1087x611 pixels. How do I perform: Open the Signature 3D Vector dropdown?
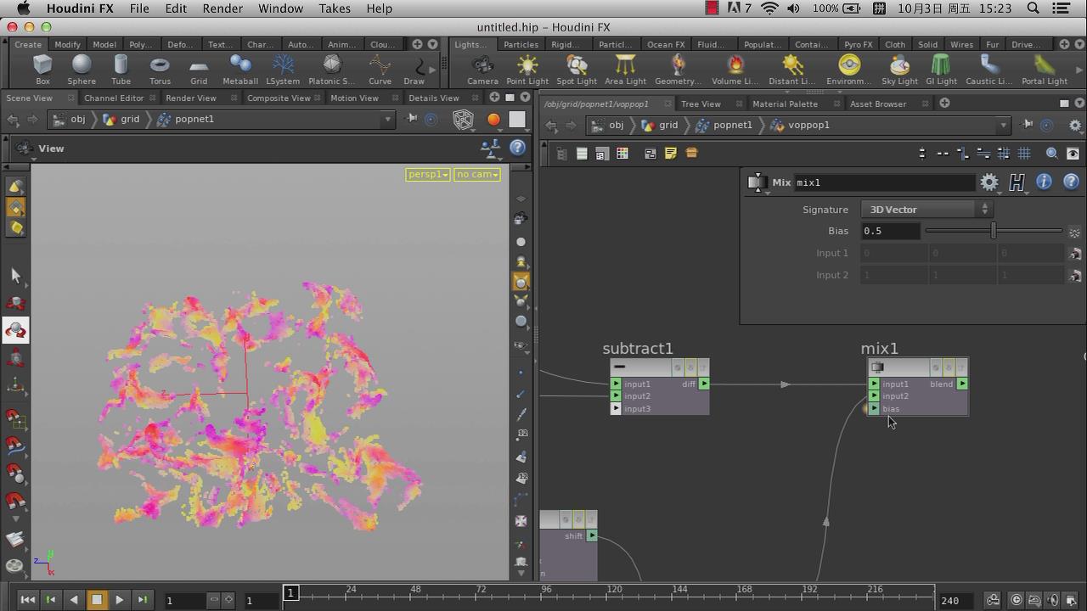[927, 210]
